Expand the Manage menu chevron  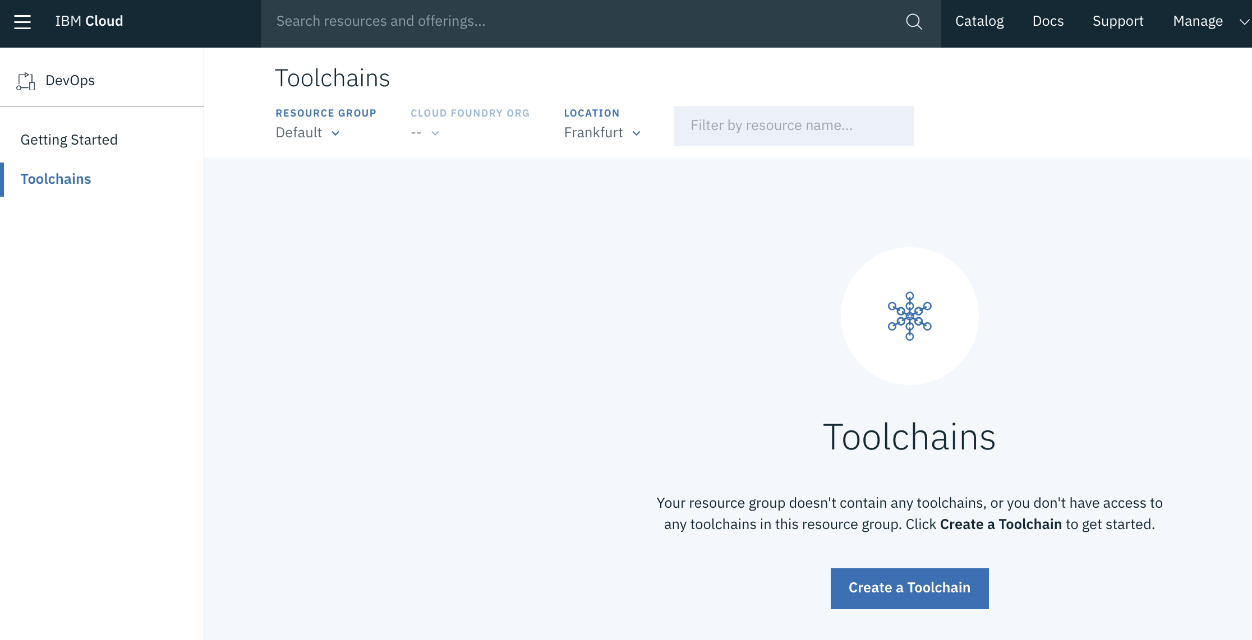[x=1244, y=22]
